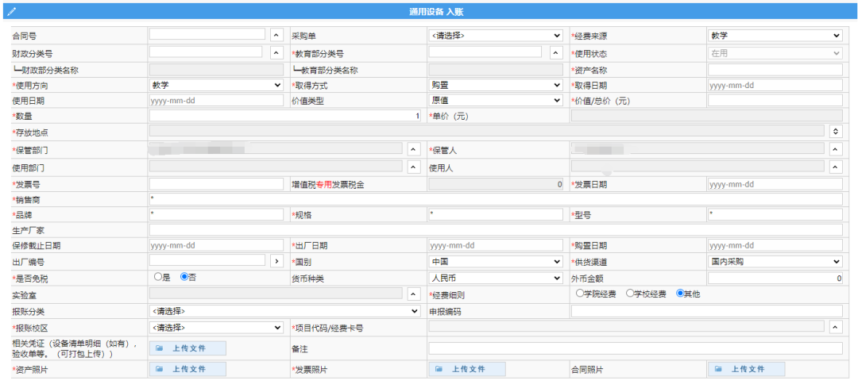This screenshot has width=858, height=388.
Task: Select 是 for 是否免税
Action: (158, 277)
